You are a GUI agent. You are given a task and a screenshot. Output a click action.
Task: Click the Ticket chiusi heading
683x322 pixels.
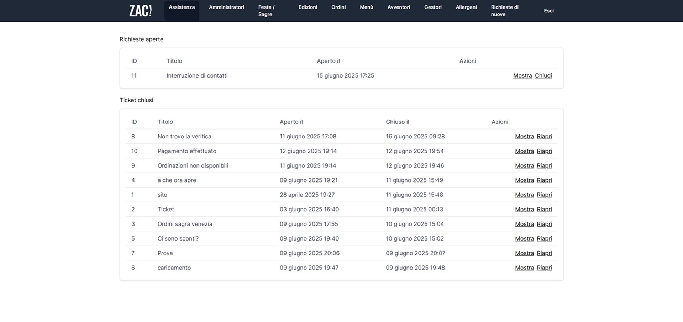(136, 100)
